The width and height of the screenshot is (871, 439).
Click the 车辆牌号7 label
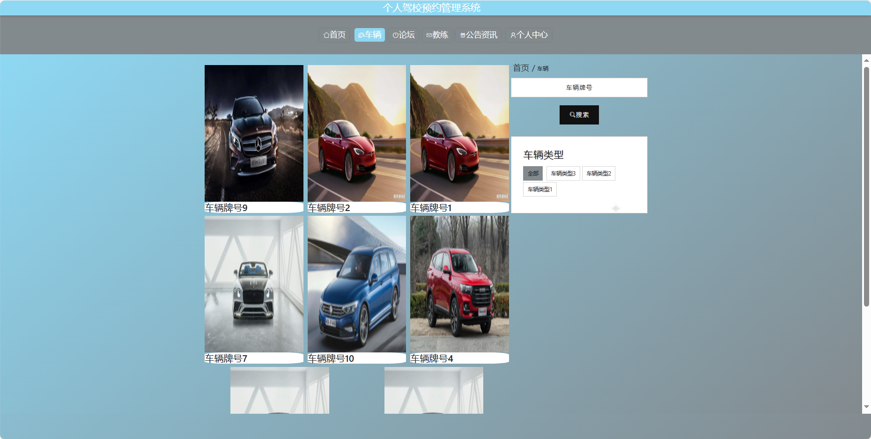pyautogui.click(x=226, y=359)
